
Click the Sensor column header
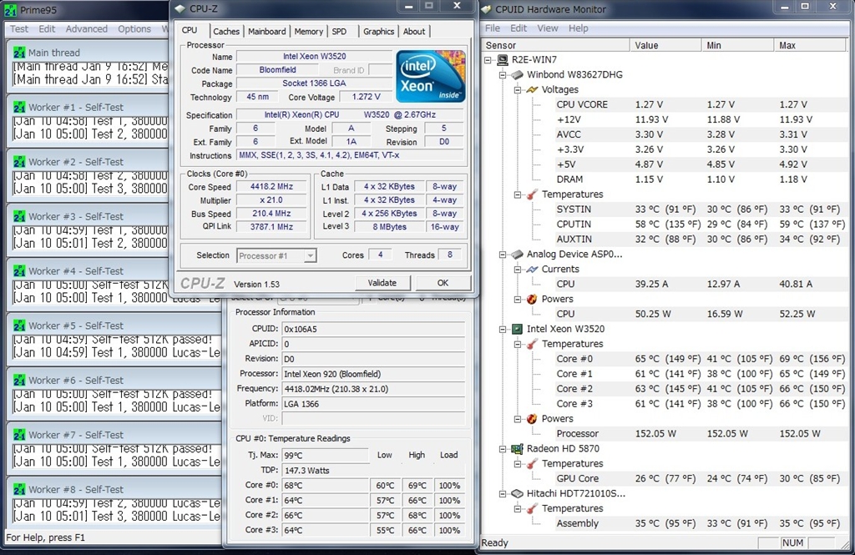pos(555,46)
